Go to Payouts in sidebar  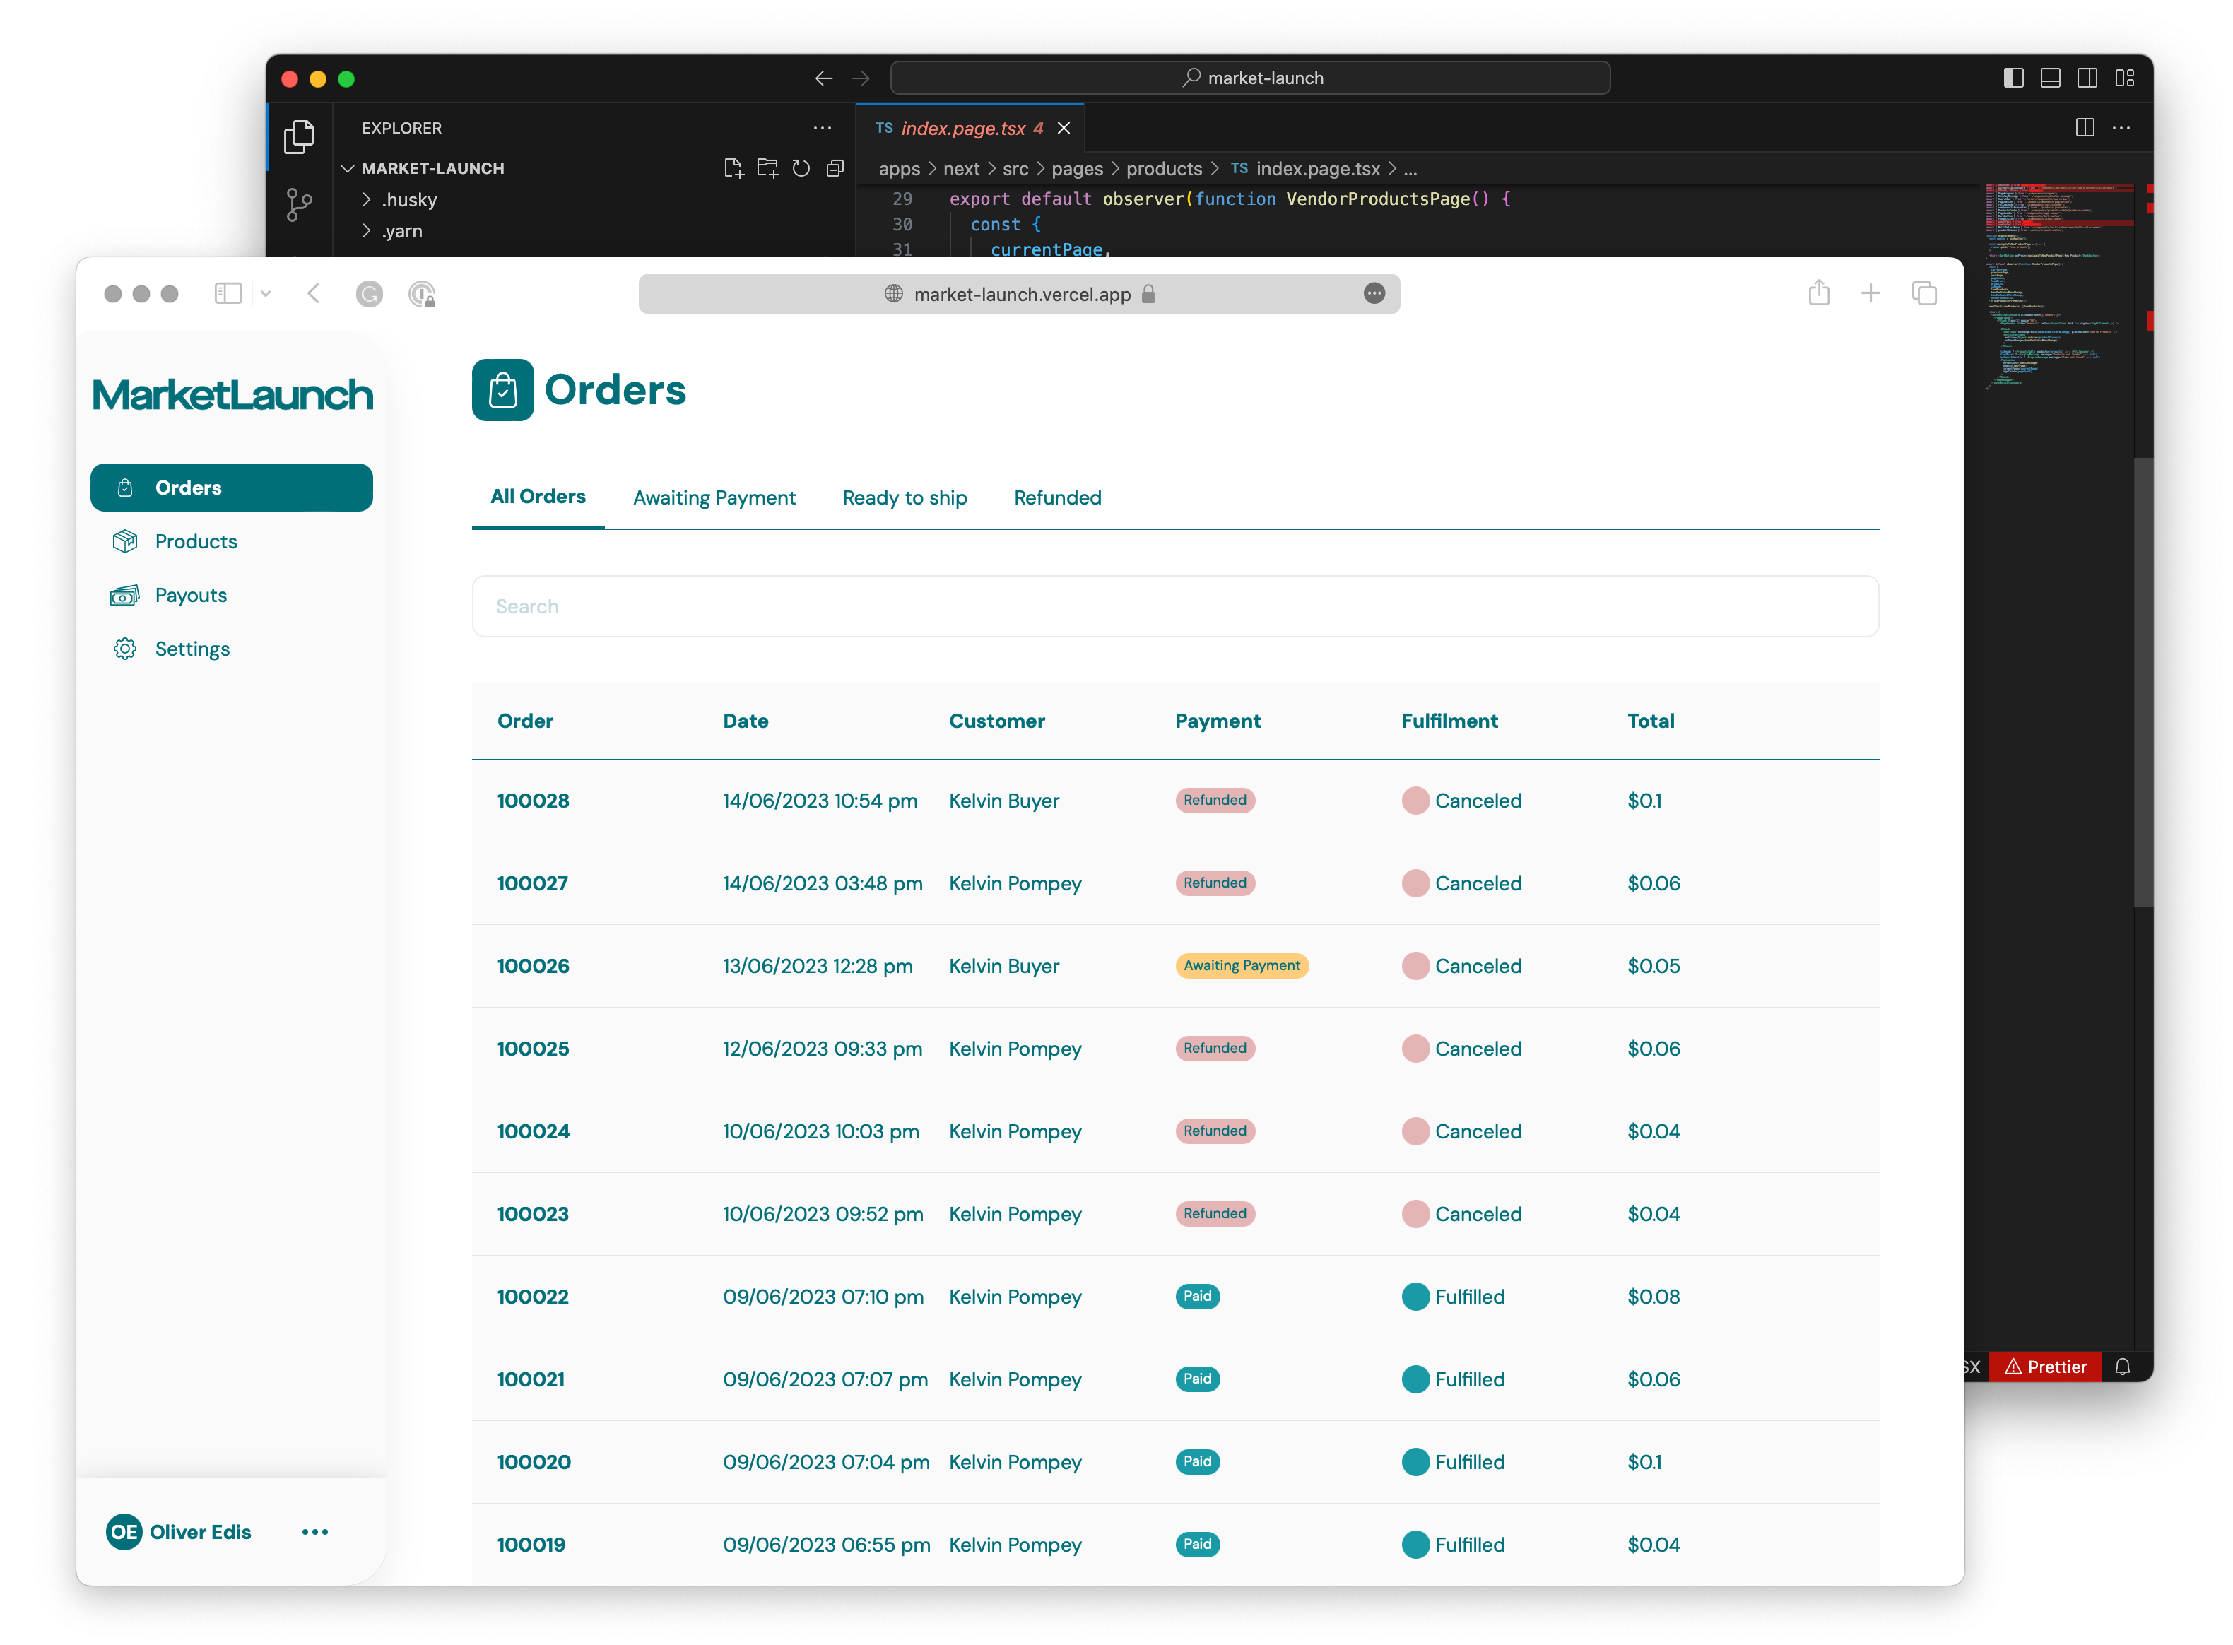pos(190,594)
